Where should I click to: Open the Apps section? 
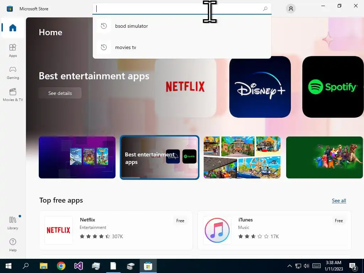(13, 50)
